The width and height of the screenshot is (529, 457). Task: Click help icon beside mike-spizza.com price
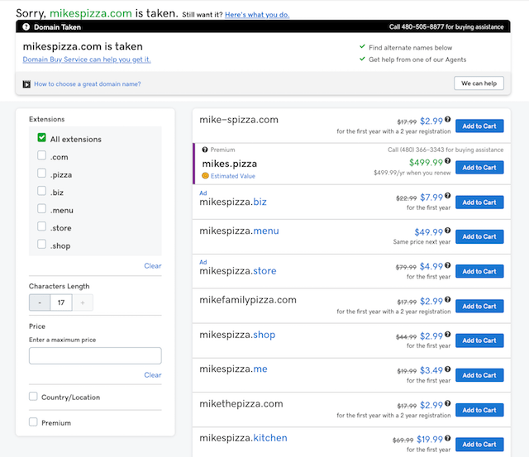pos(448,120)
